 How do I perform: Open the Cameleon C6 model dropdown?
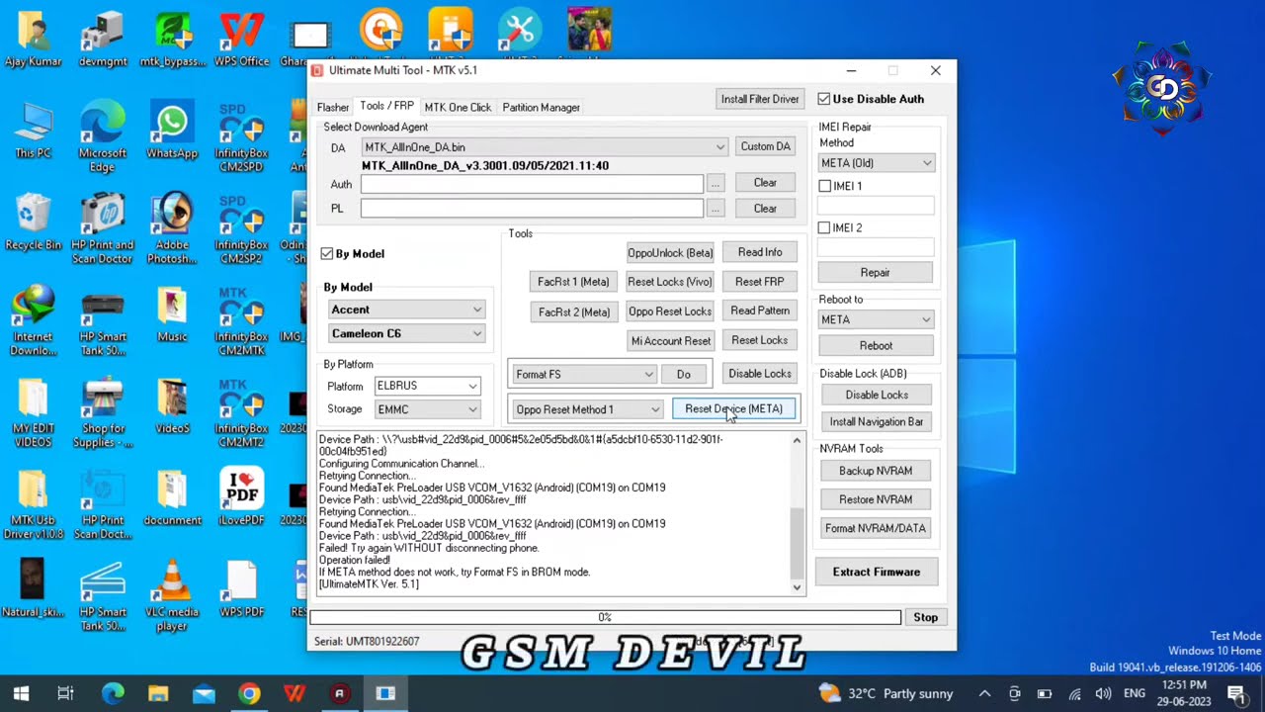(406, 333)
